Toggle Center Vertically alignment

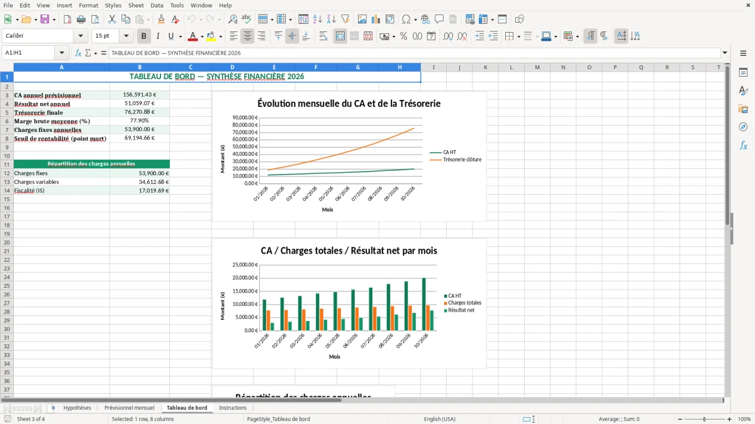click(x=292, y=36)
